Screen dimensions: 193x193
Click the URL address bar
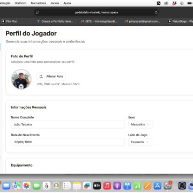pyautogui.click(x=96, y=12)
